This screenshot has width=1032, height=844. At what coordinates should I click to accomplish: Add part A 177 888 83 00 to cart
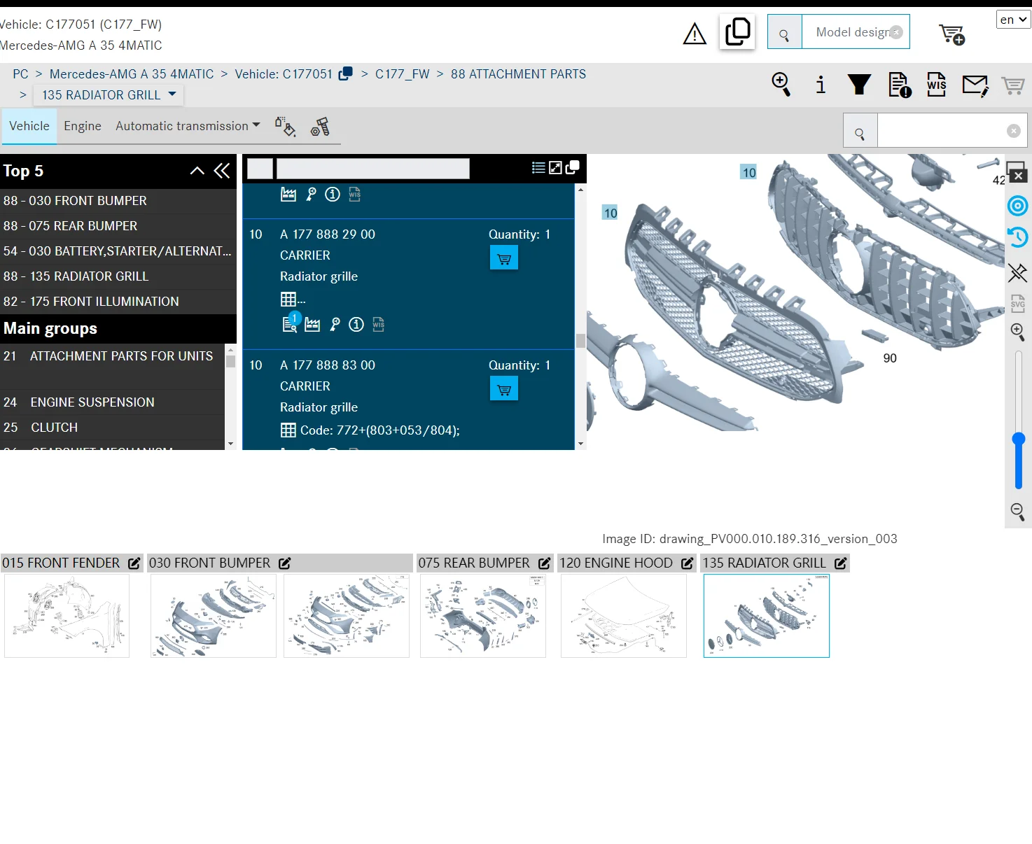pos(504,389)
